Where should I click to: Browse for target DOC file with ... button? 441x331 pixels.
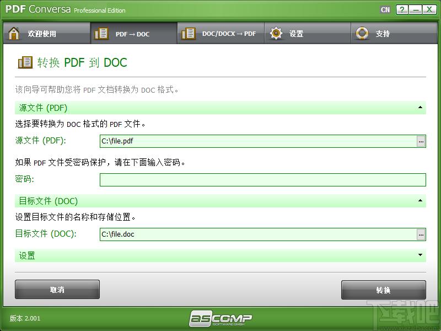tap(421, 234)
